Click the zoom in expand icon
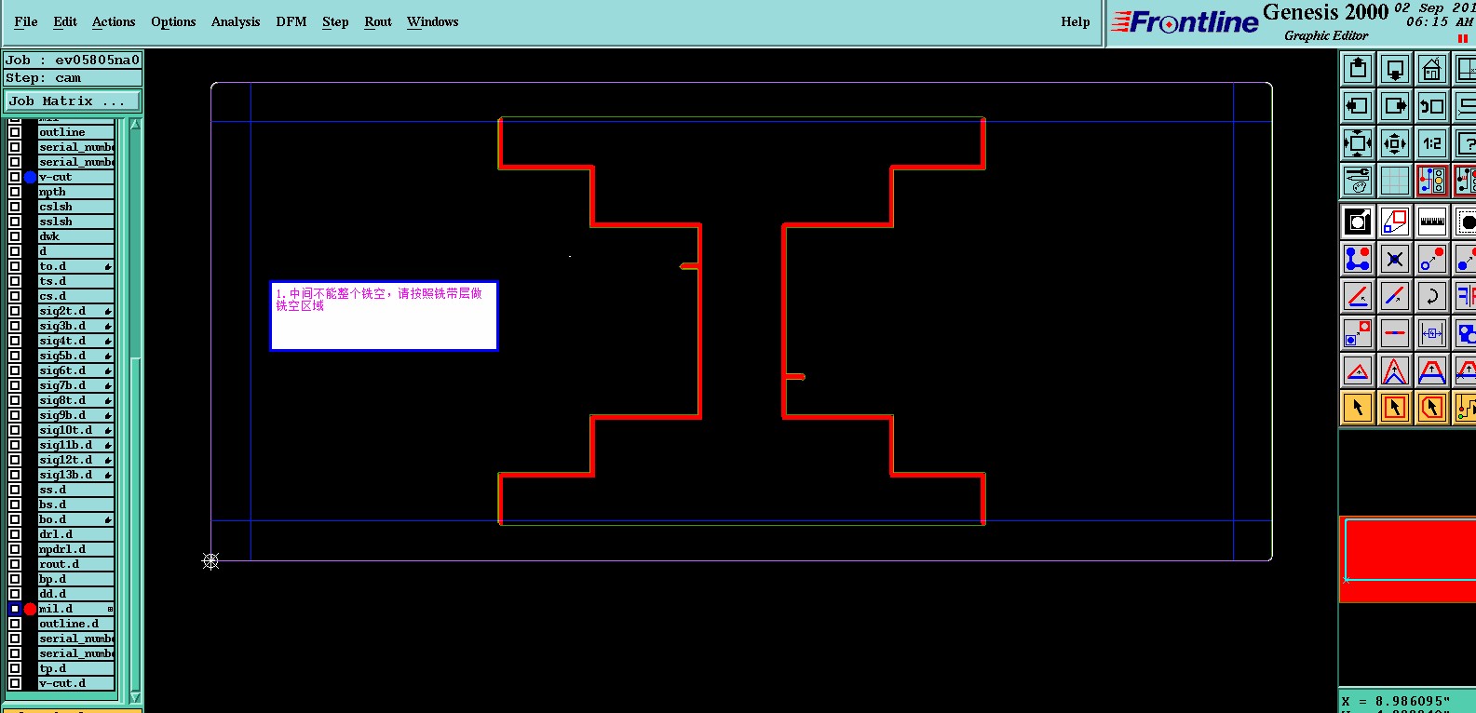The image size is (1476, 713). (x=1358, y=143)
